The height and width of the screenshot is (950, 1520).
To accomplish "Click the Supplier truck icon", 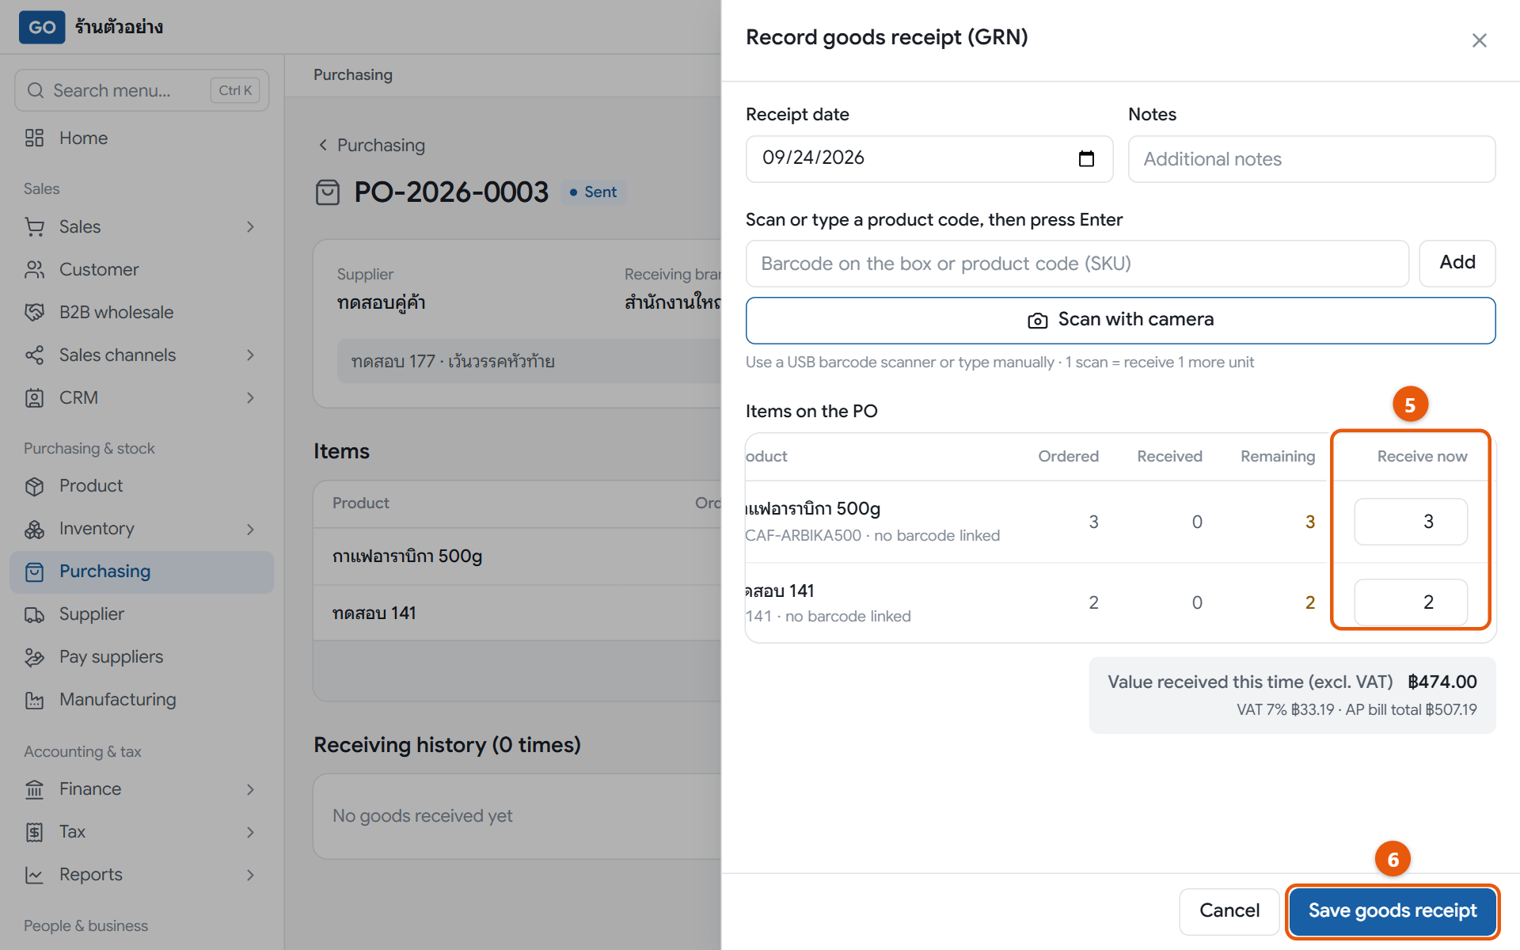I will (34, 614).
